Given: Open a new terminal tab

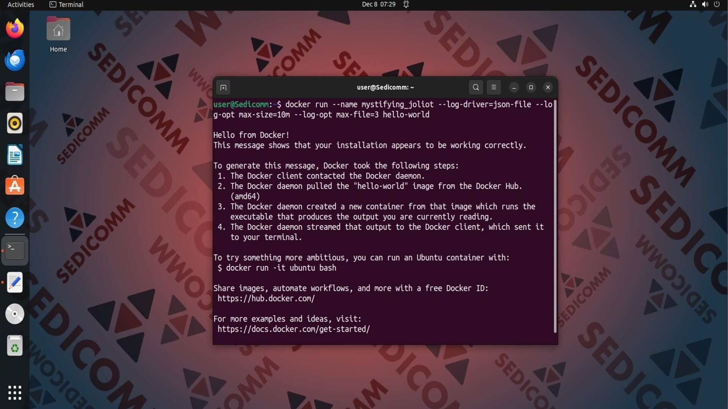Looking at the screenshot, I should 223,87.
